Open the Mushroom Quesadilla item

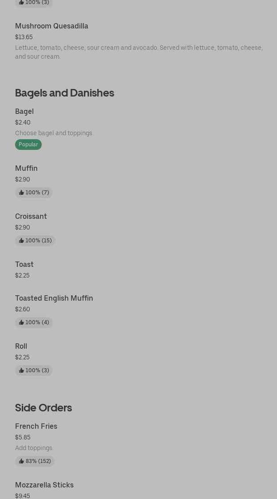pos(51,26)
